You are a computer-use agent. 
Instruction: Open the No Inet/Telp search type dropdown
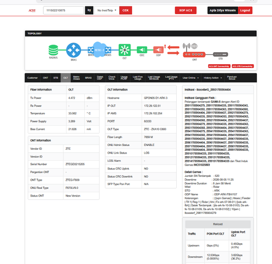107,10
